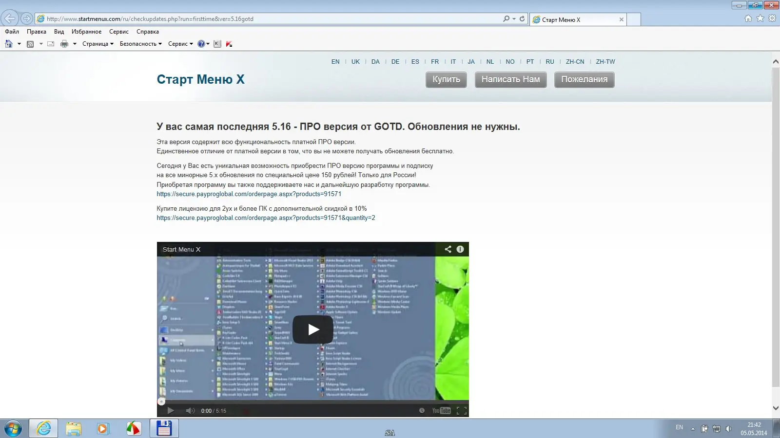This screenshot has width=780, height=438.
Task: Open Windows Explorer from the taskbar
Action: click(74, 428)
